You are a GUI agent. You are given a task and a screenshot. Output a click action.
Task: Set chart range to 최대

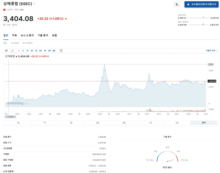(204, 123)
